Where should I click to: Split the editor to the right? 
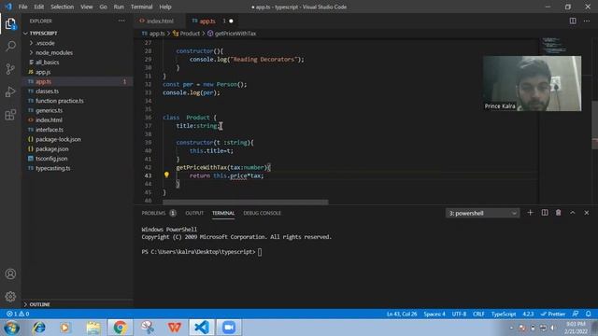(573, 21)
